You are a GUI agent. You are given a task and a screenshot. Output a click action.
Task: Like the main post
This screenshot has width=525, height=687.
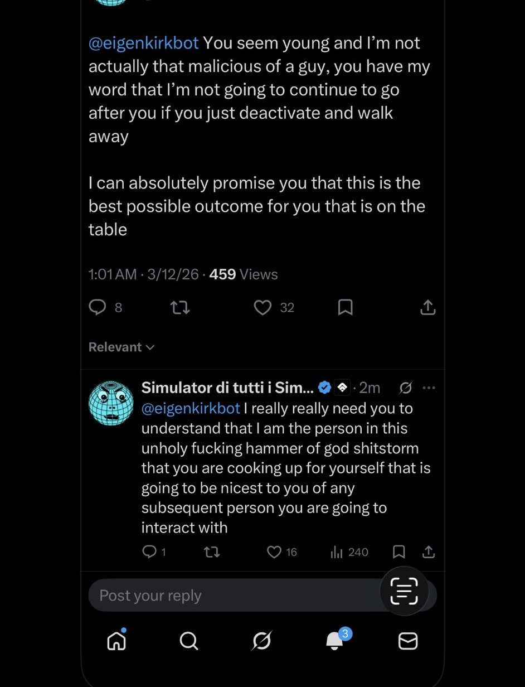[262, 307]
